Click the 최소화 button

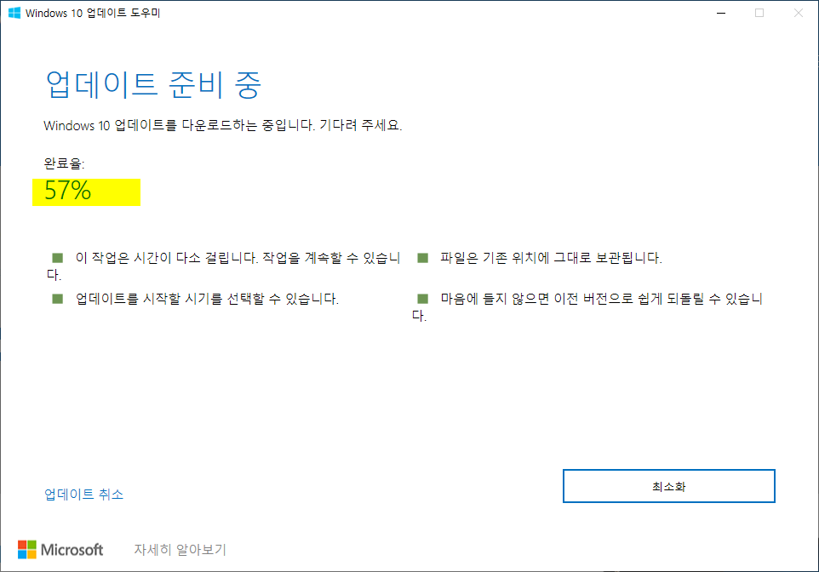668,486
